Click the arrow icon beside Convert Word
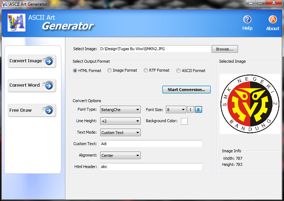This screenshot has width=284, height=201. coord(49,86)
